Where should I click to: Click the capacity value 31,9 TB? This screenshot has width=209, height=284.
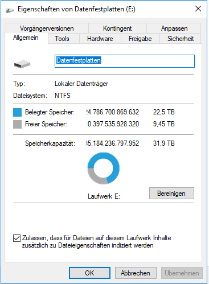pyautogui.click(x=164, y=143)
